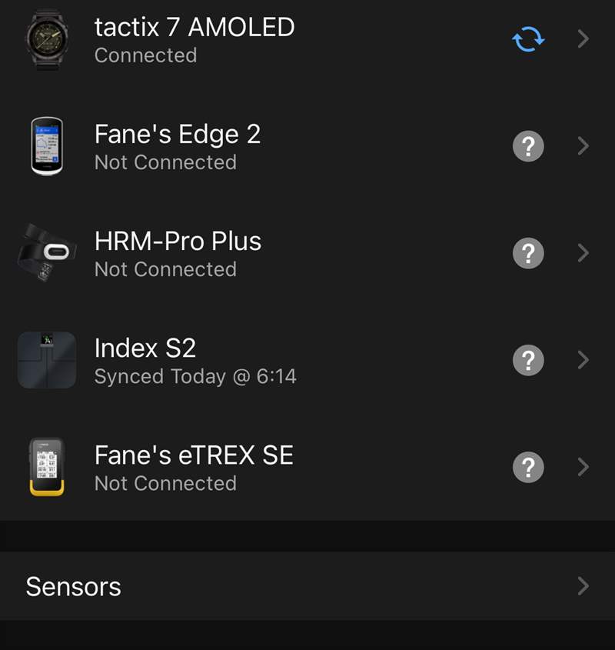Viewport: 615px width, 650px height.
Task: Tap the eTREX SE handheld image
Action: [47, 467]
